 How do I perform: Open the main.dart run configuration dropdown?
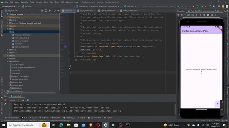click(x=130, y=6)
